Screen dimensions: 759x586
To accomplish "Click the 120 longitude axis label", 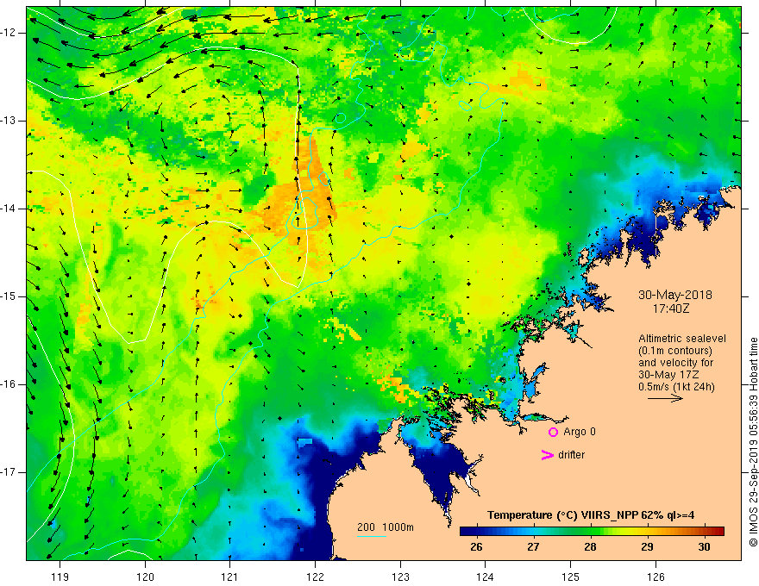I will click(x=145, y=577).
